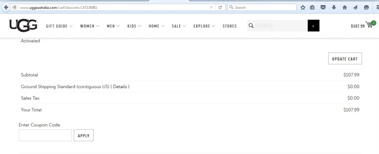
Task: Go to the Stores page
Action: (229, 26)
